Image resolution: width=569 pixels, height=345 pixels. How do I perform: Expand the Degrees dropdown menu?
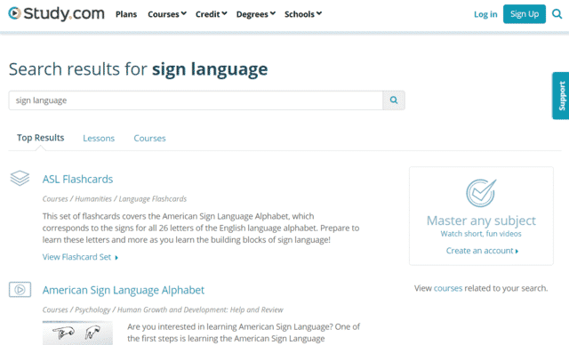(x=256, y=14)
